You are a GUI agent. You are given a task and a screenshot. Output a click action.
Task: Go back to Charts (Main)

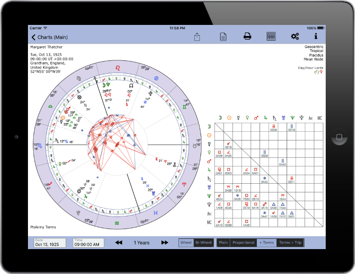49,37
